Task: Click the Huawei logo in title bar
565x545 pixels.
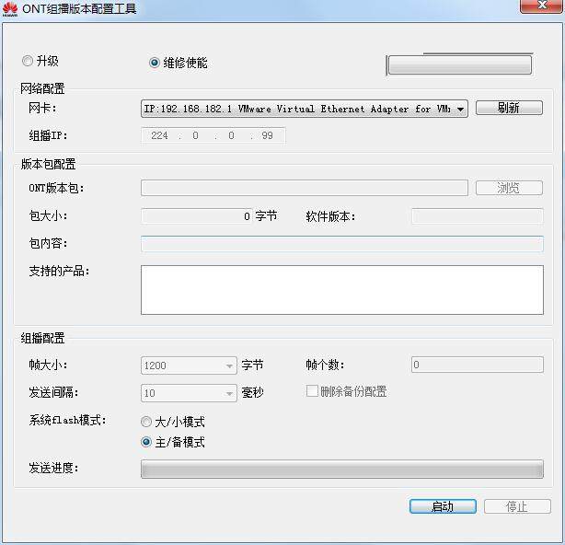Action: pos(10,9)
